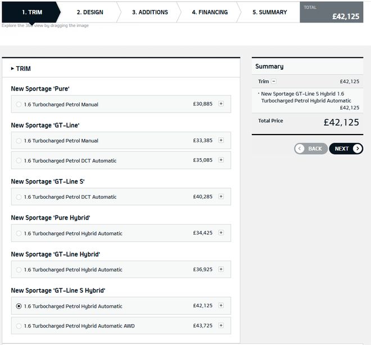Open plus icon beside £42,125 Hybrid Automatic
Viewport: 371px width, 345px height.
(x=221, y=306)
